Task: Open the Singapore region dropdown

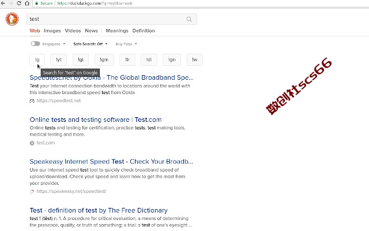Action: pyautogui.click(x=54, y=44)
